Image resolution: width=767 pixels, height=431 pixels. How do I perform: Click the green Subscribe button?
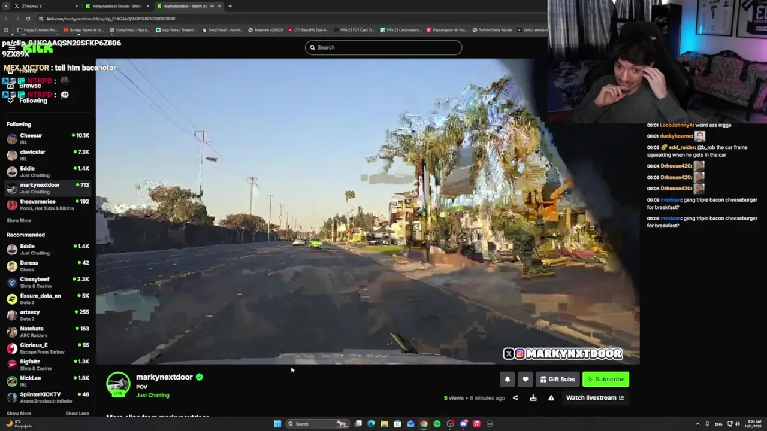click(x=606, y=379)
